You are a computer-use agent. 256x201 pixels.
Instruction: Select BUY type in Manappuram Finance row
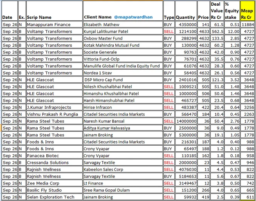tap(169, 25)
